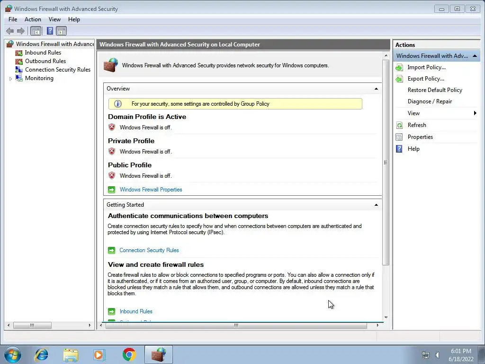Click Refresh in Actions pane
The image size is (485, 364).
417,125
